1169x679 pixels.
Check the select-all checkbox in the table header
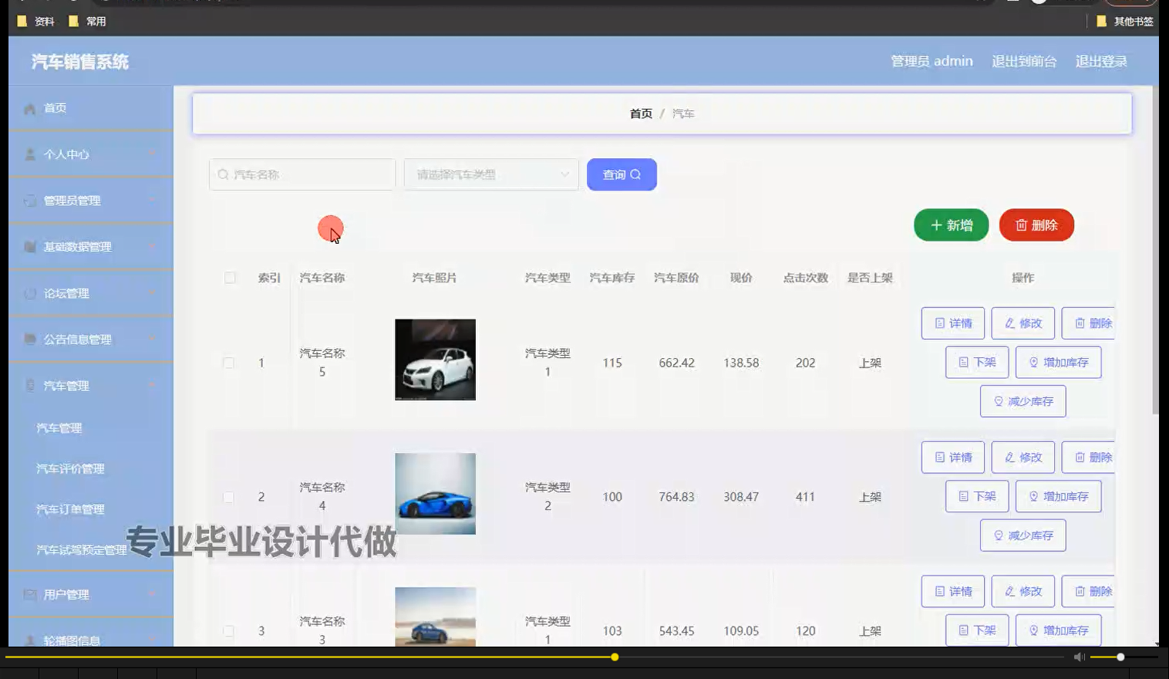(x=230, y=278)
